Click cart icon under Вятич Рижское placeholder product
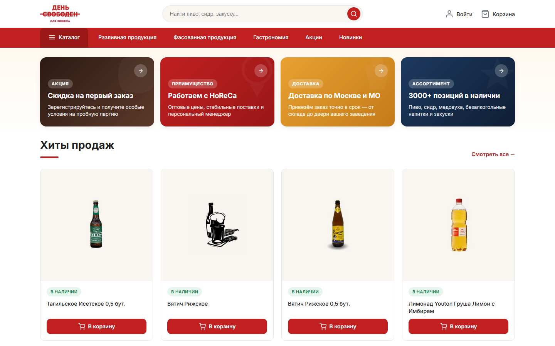This screenshot has height=346, width=555. pyautogui.click(x=202, y=326)
